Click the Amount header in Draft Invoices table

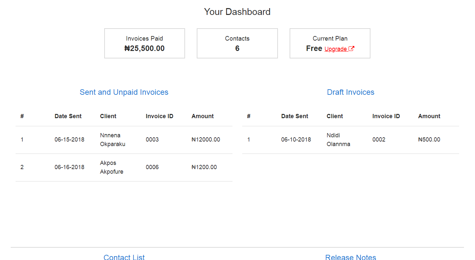(429, 116)
